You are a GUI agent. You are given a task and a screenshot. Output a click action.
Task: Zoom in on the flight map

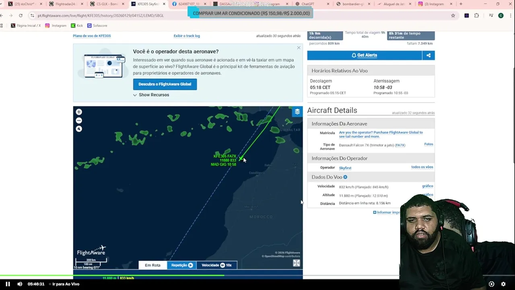pos(79,112)
